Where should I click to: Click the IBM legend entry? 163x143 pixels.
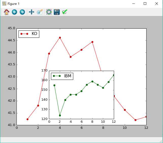pos(62,76)
